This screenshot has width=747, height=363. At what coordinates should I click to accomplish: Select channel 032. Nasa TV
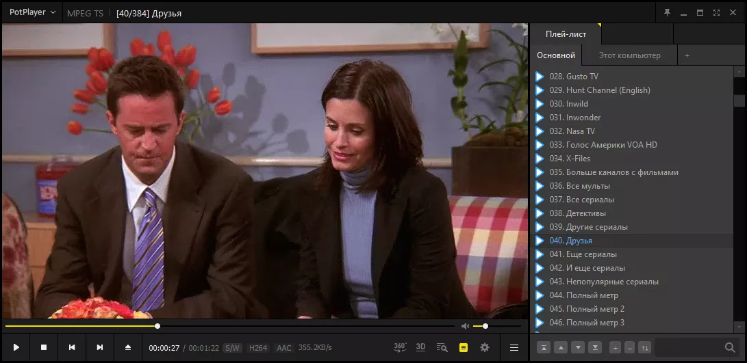click(x=631, y=131)
